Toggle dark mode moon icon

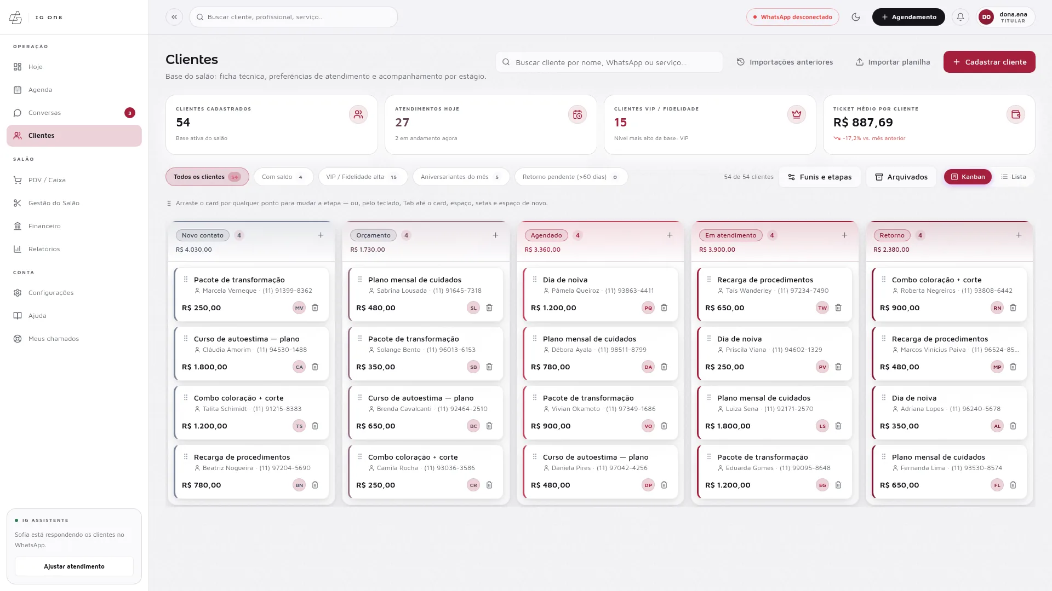tap(856, 17)
